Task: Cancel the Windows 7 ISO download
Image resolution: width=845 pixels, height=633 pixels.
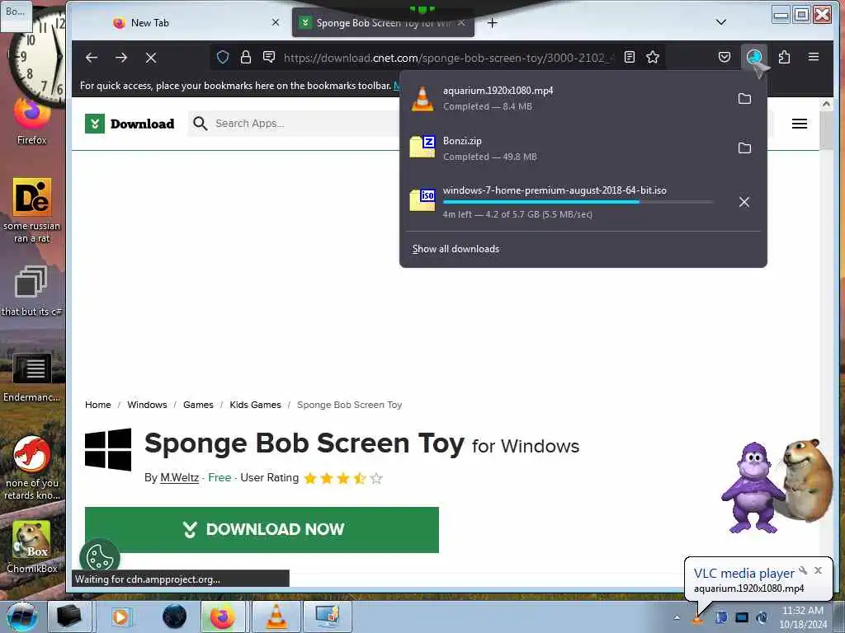Action: (744, 202)
